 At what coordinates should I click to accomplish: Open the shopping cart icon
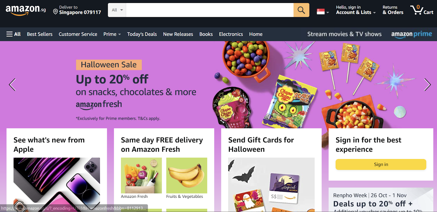(x=422, y=10)
